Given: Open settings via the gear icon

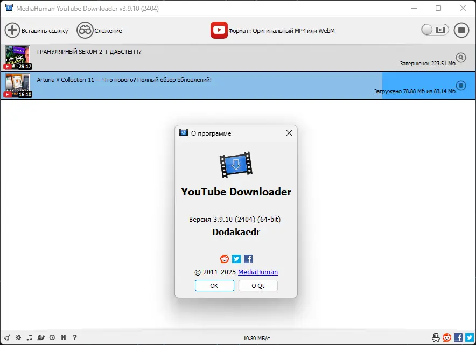Looking at the screenshot, I should click(x=18, y=337).
